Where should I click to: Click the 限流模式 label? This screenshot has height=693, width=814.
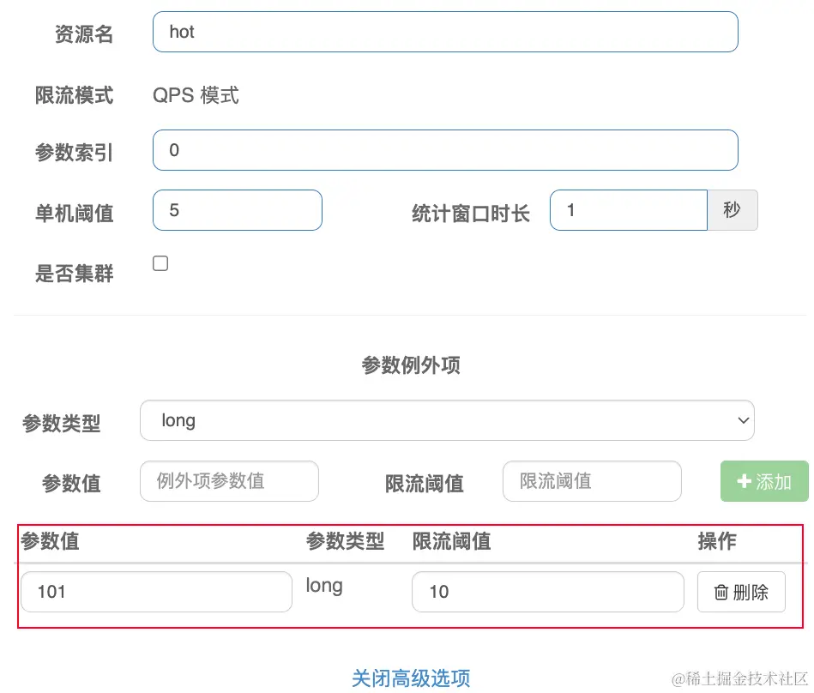click(x=75, y=95)
